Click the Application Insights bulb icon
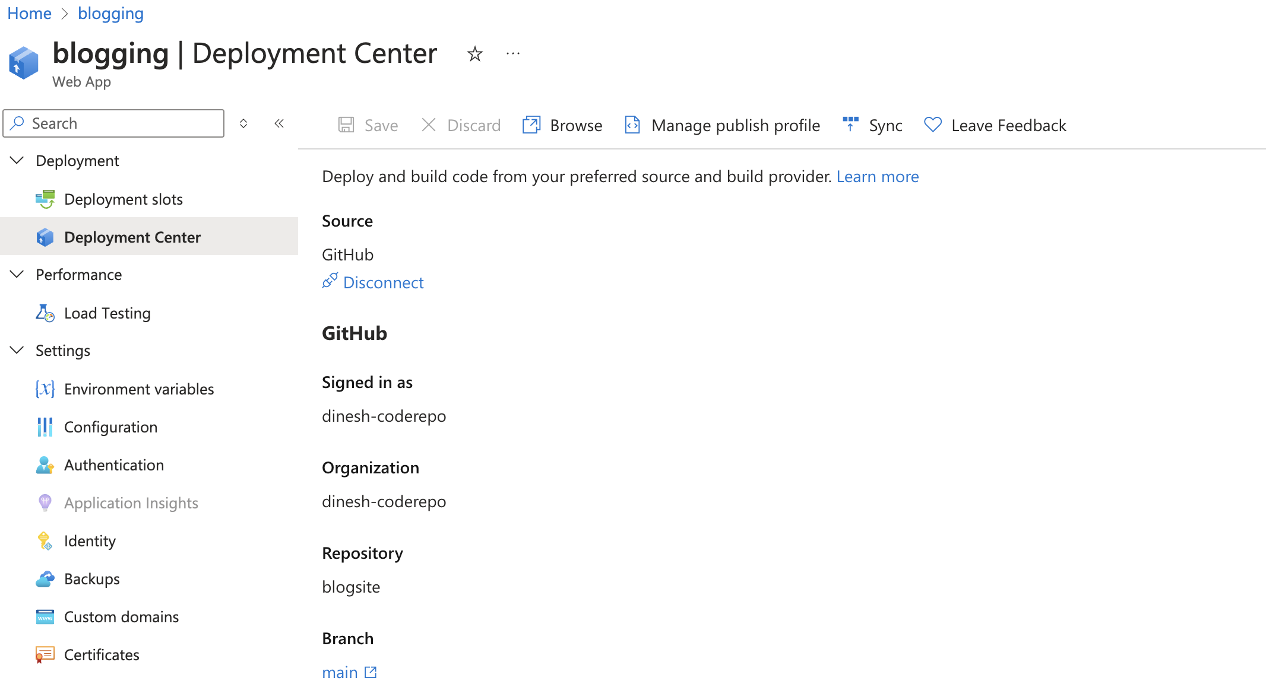Image resolution: width=1266 pixels, height=681 pixels. (45, 502)
